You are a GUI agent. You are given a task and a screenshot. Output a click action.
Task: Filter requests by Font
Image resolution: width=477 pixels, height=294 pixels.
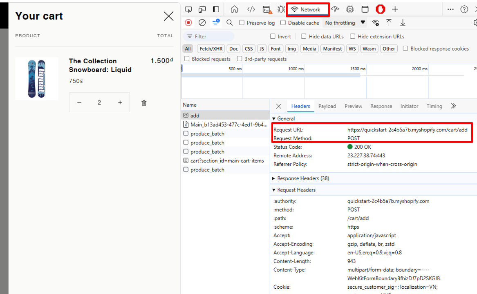coord(275,49)
